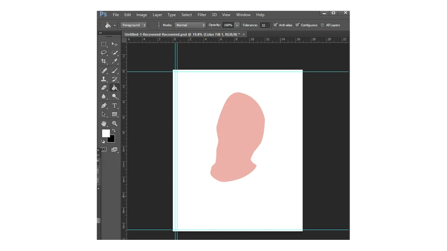Screen dimensions: 447x251
Task: Select the History Brush tool
Action: pyautogui.click(x=115, y=79)
